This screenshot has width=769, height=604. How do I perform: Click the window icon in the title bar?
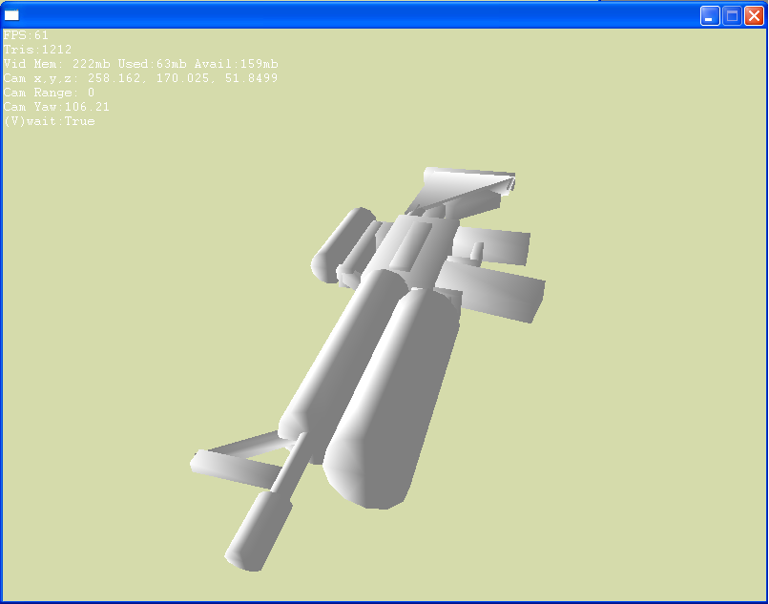(x=11, y=15)
